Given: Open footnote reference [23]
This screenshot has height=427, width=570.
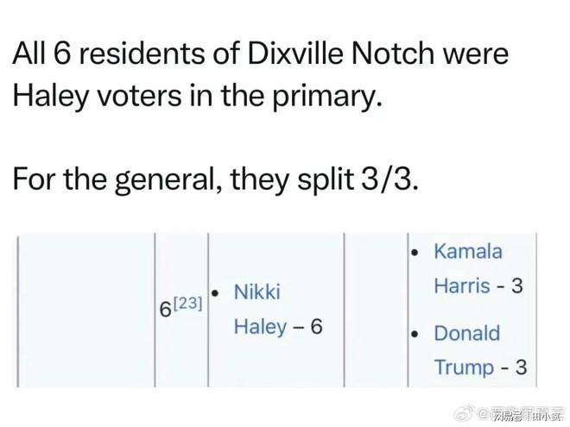Looking at the screenshot, I should [x=187, y=303].
